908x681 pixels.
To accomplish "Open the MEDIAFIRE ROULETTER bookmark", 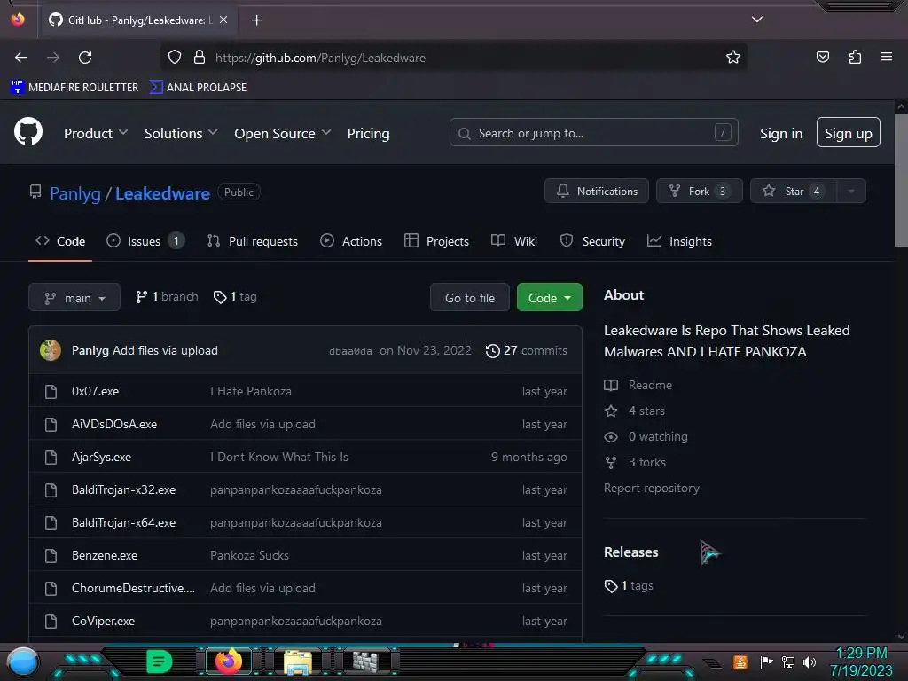I will pyautogui.click(x=74, y=88).
